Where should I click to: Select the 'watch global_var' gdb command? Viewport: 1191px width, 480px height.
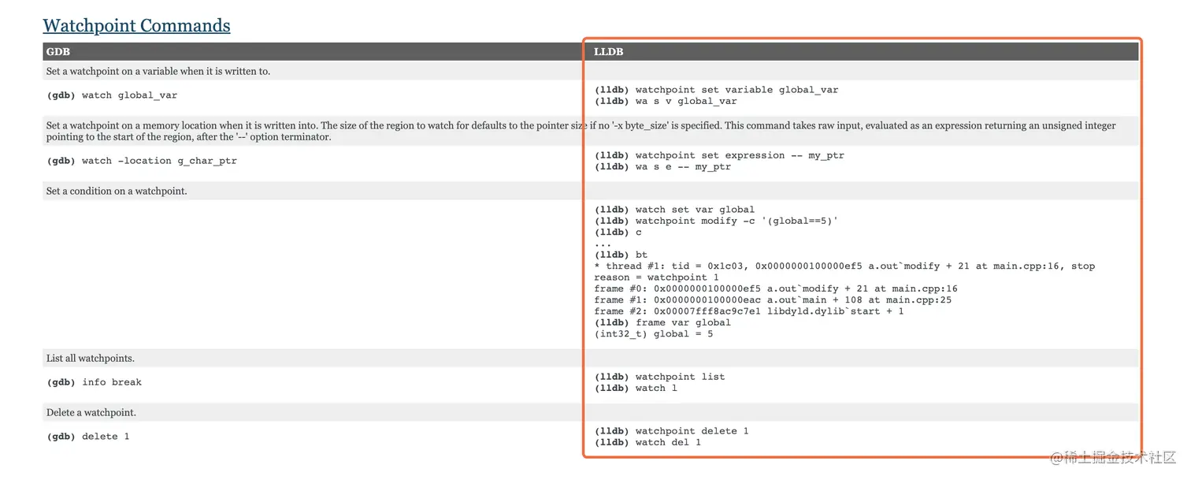click(112, 95)
